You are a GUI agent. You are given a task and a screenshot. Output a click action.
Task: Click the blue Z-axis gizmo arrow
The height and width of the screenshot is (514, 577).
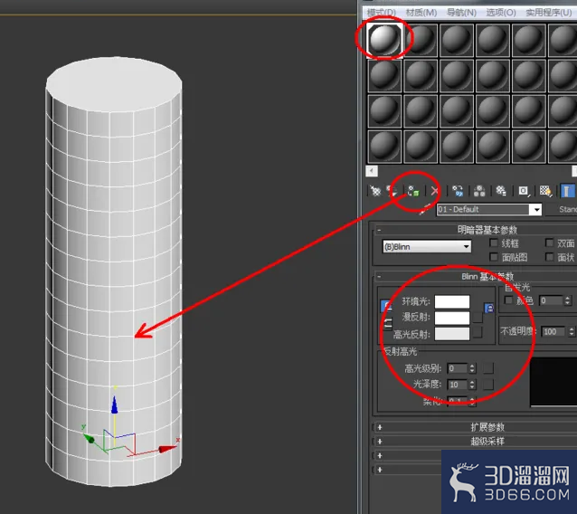tap(115, 405)
